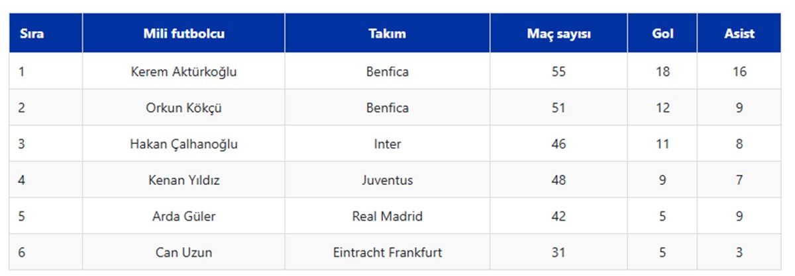Click the Sıra column header
This screenshot has width=795, height=276.
pyautogui.click(x=46, y=34)
